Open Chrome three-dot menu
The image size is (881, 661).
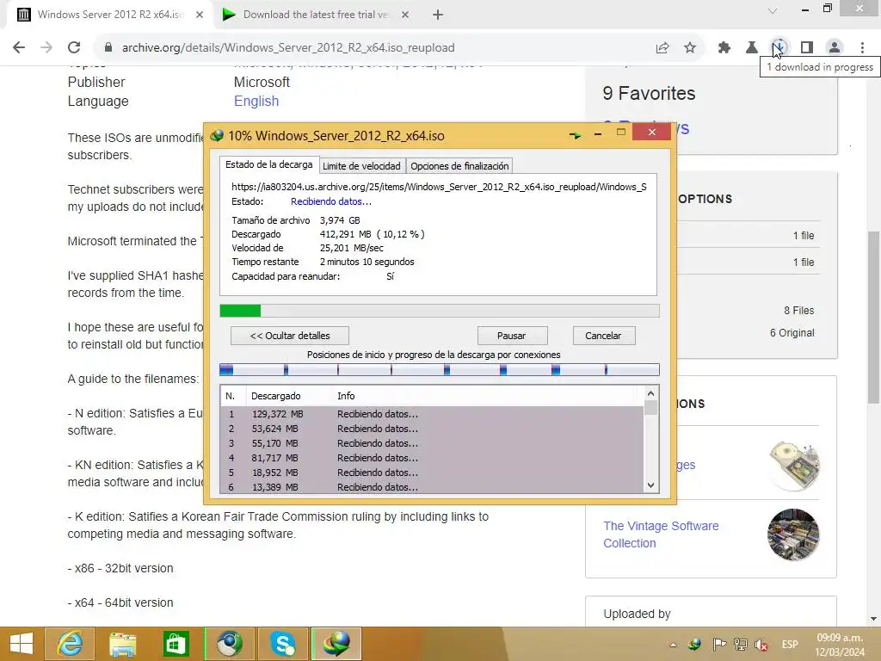862,48
